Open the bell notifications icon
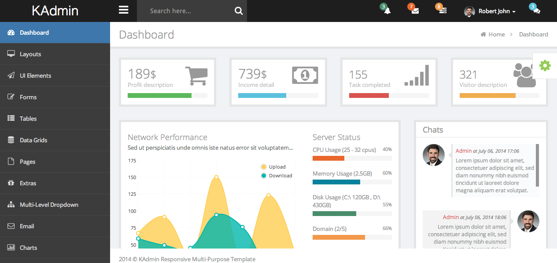The height and width of the screenshot is (263, 557). tap(387, 11)
